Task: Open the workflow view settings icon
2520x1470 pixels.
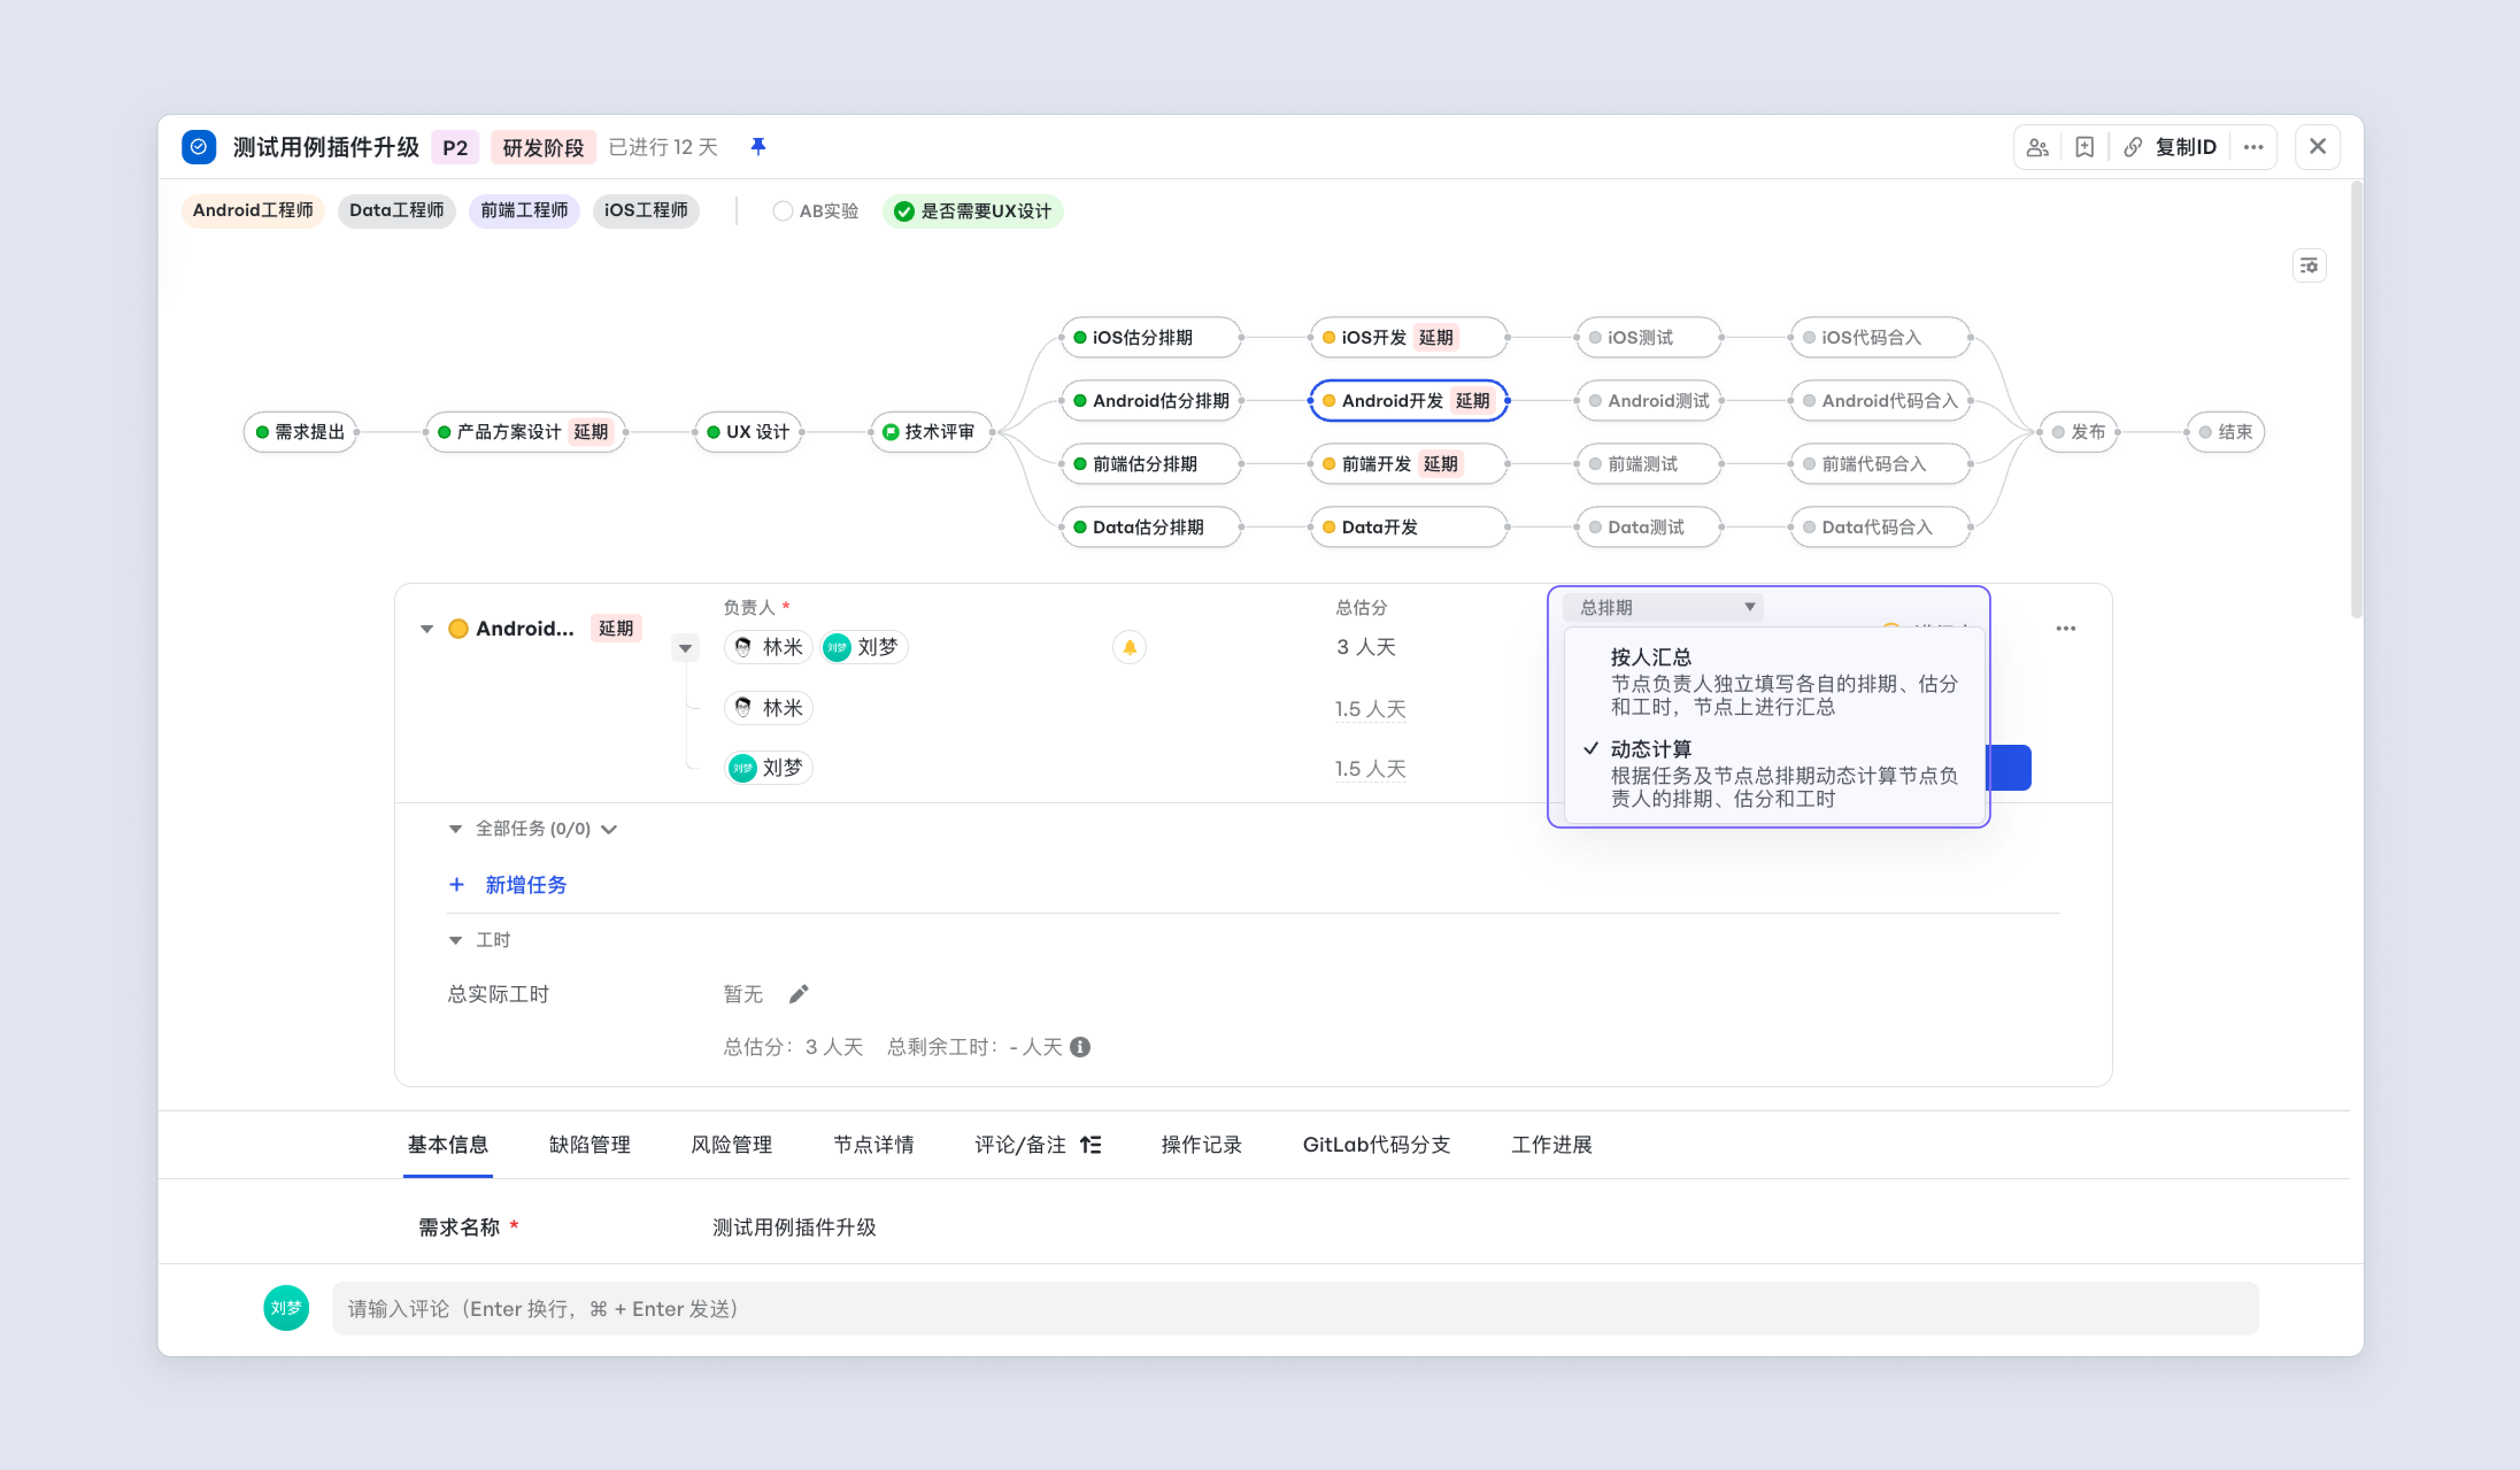Action: click(2309, 266)
